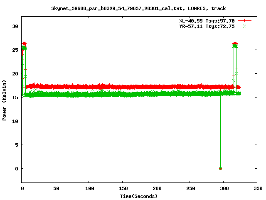This screenshot has height=200, width=266.
Task: Select the YR-57.11 Tsys:72.75 legend entry
Action: pyautogui.click(x=207, y=26)
